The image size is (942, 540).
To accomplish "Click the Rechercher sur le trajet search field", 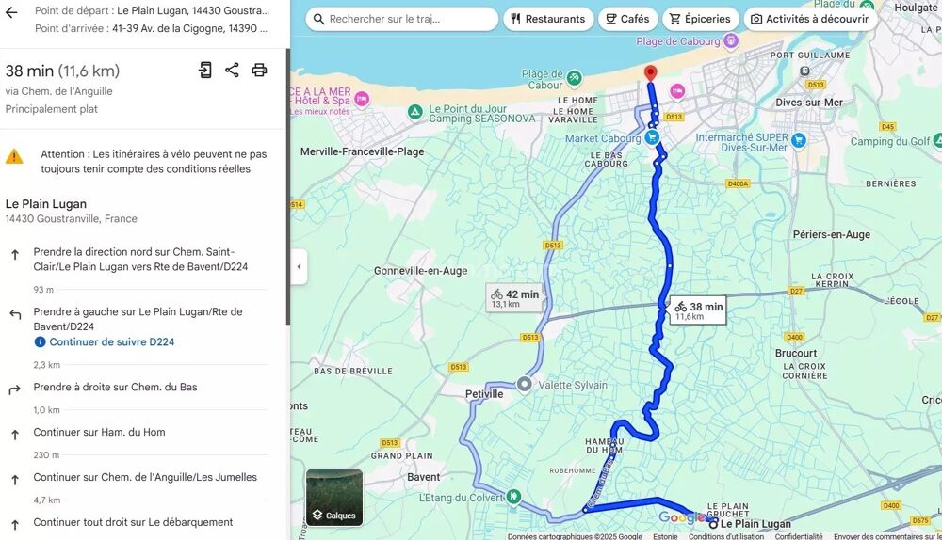I will 401,19.
